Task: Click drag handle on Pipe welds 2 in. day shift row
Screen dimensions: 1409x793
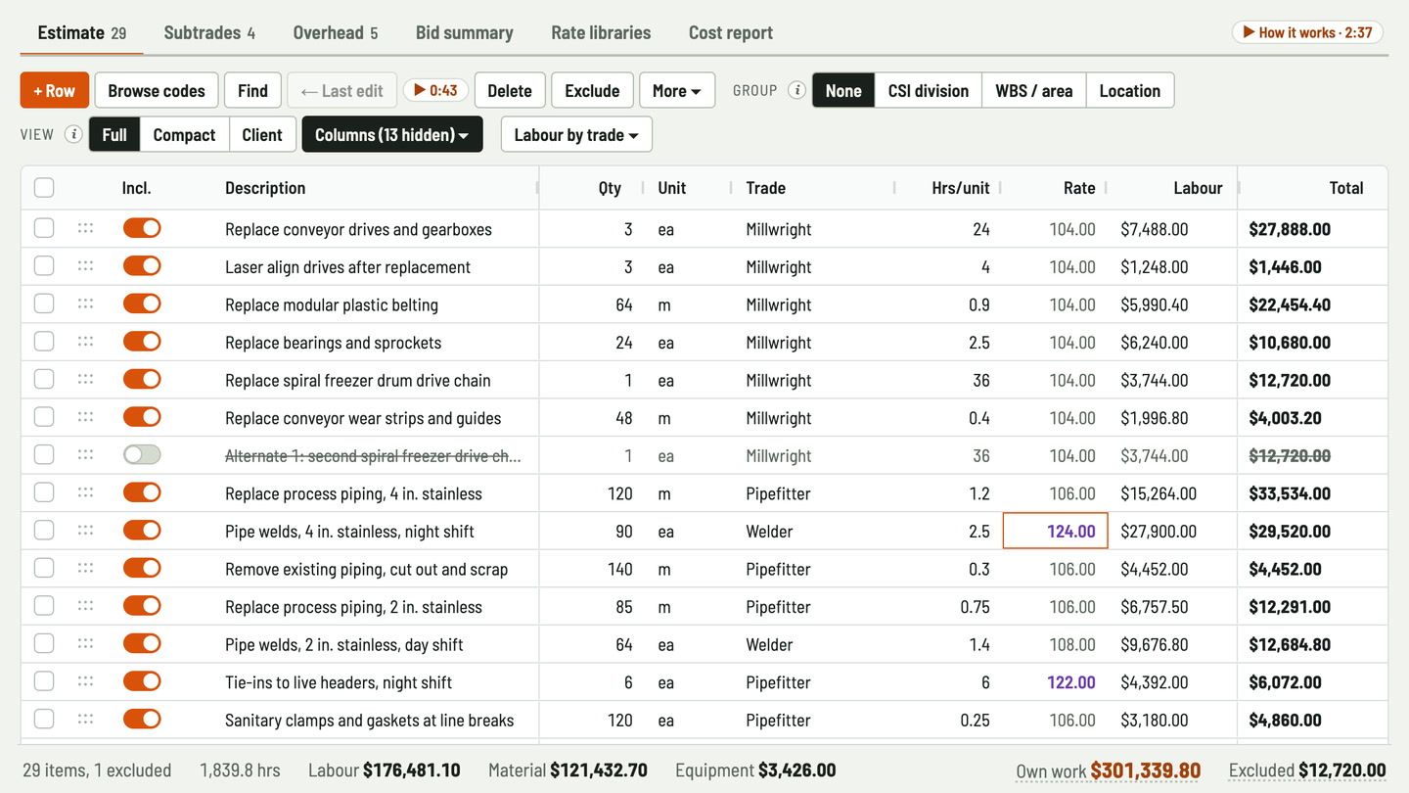Action: point(85,644)
